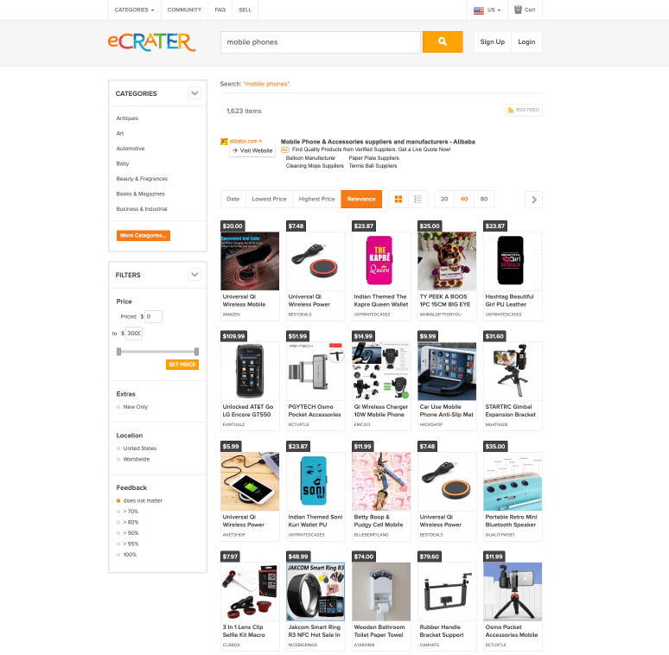Open the Unlocked AT&T LG Encore thumbnail

point(250,371)
